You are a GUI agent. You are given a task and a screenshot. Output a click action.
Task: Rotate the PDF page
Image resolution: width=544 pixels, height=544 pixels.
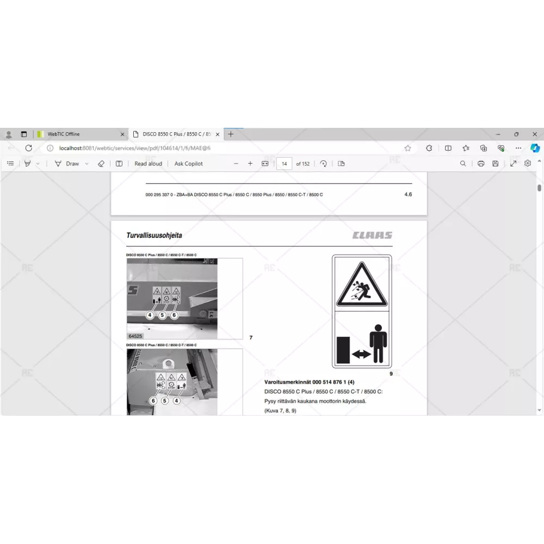324,163
